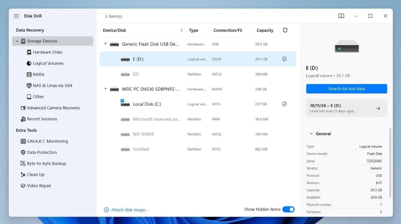The width and height of the screenshot is (401, 224).
Task: Click the Advanced Camera Recovery icon
Action: pos(23,108)
